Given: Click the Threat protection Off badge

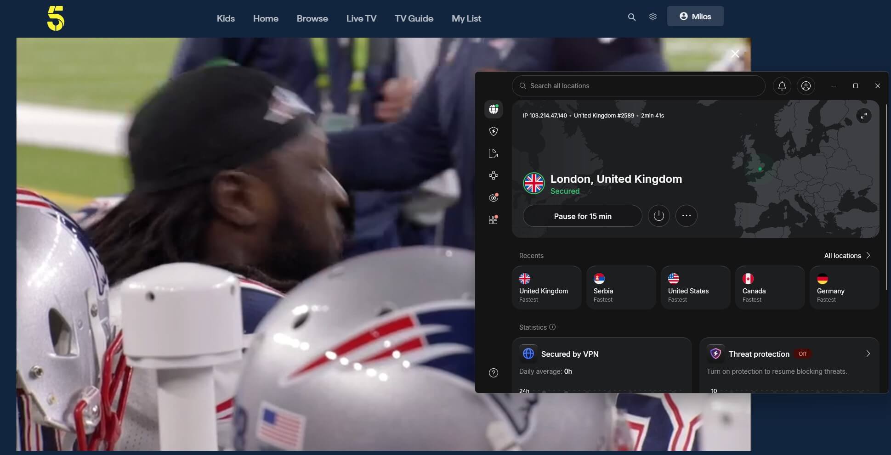Looking at the screenshot, I should pos(803,354).
